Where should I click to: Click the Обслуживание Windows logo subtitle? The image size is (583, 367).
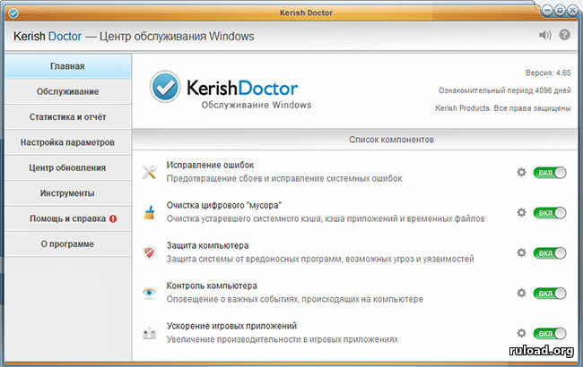point(257,105)
